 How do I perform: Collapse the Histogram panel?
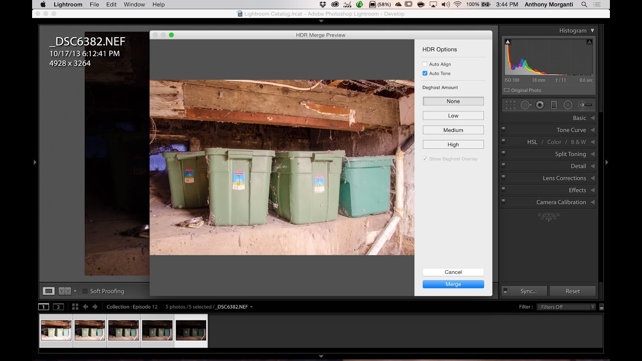(592, 31)
